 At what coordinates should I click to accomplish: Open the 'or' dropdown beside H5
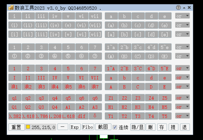182,107
